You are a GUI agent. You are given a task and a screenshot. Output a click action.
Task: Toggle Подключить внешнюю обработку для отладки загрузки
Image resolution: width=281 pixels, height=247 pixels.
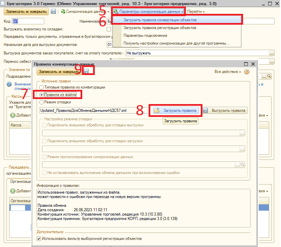[44, 141]
